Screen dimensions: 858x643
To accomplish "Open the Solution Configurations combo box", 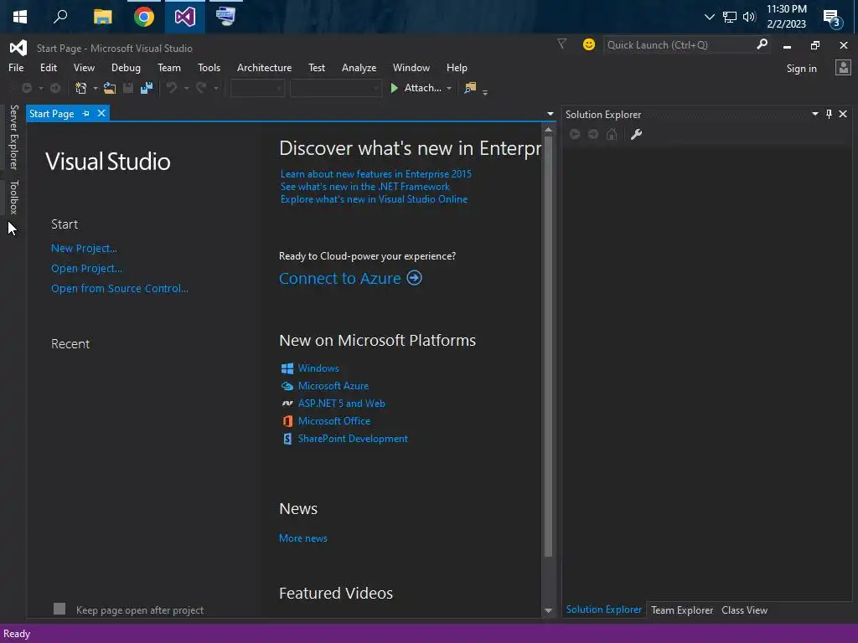I will 257,88.
